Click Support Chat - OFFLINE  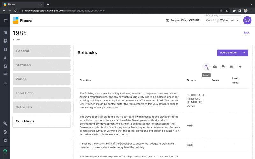[185, 20]
